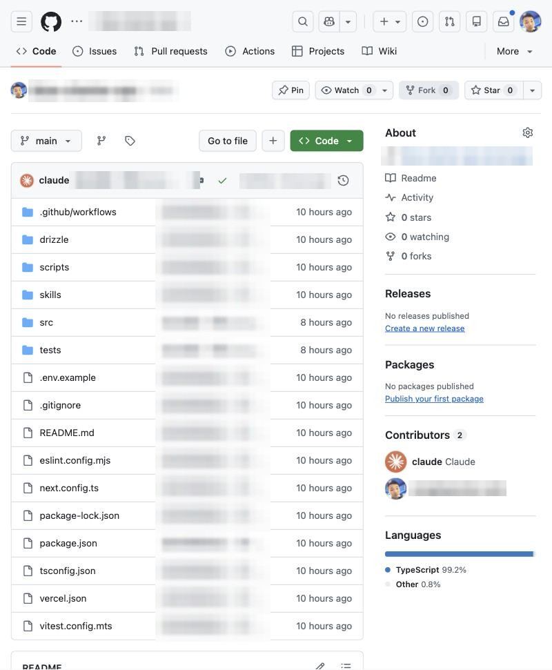Expand the green Code dropdown
This screenshot has height=670, width=552.
coord(326,141)
